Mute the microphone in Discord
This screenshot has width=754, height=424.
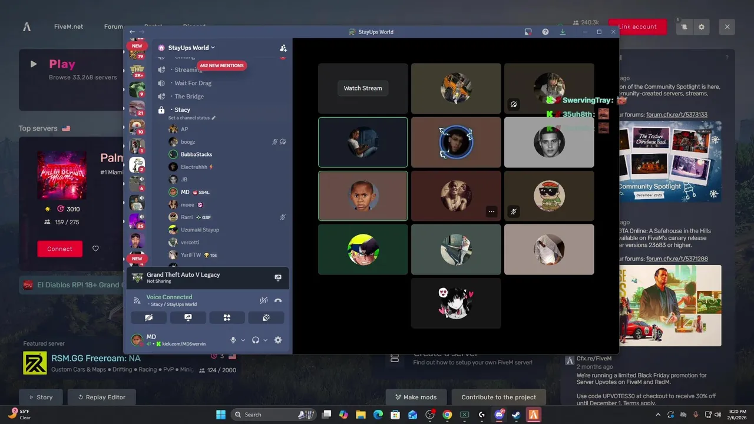(233, 340)
